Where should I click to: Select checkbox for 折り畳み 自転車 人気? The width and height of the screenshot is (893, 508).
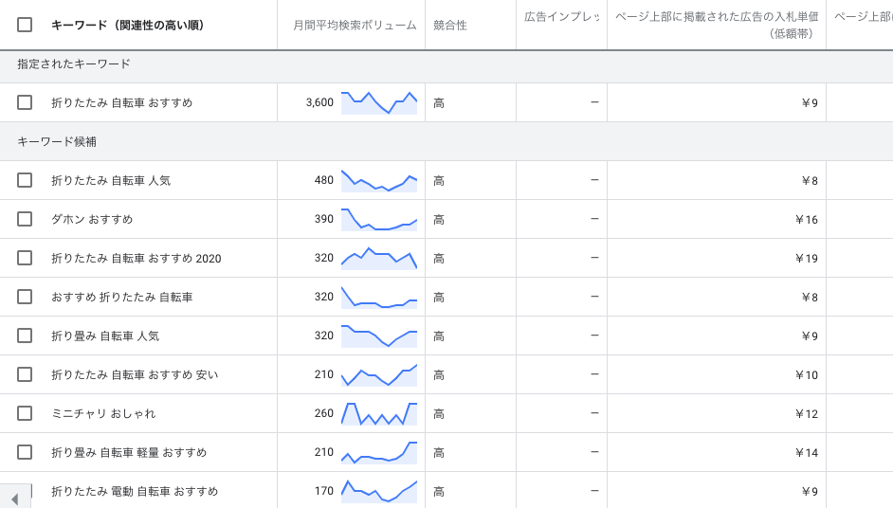[x=25, y=336]
